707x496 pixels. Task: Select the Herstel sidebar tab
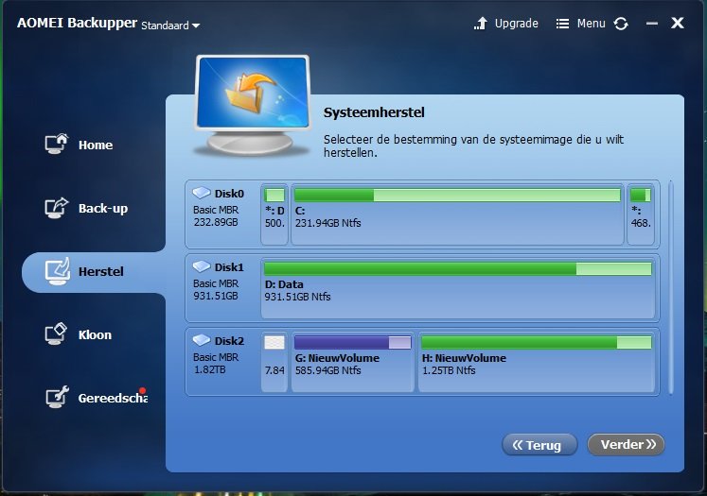pyautogui.click(x=94, y=272)
